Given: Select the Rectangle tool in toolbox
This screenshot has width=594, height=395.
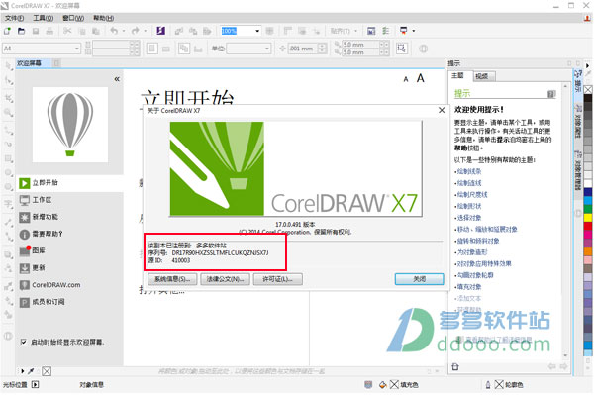Looking at the screenshot, I should tap(8, 158).
